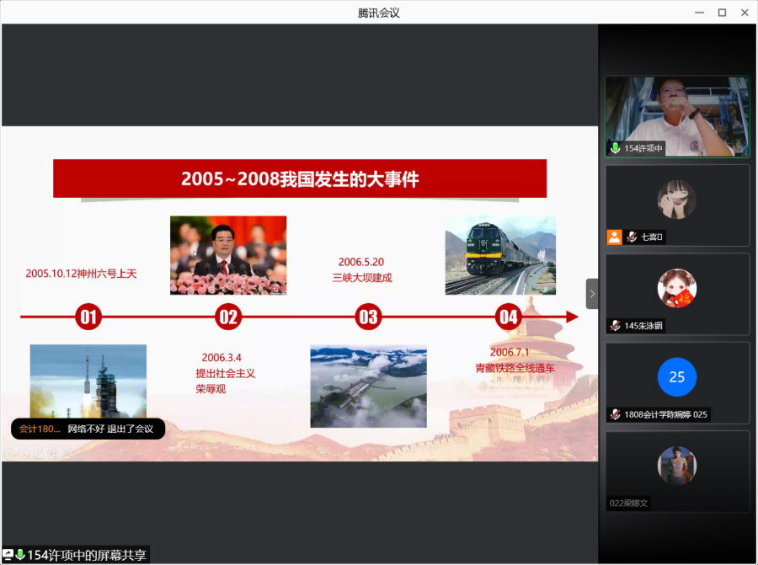Click green mic icon in screen-share status label

tap(20, 555)
